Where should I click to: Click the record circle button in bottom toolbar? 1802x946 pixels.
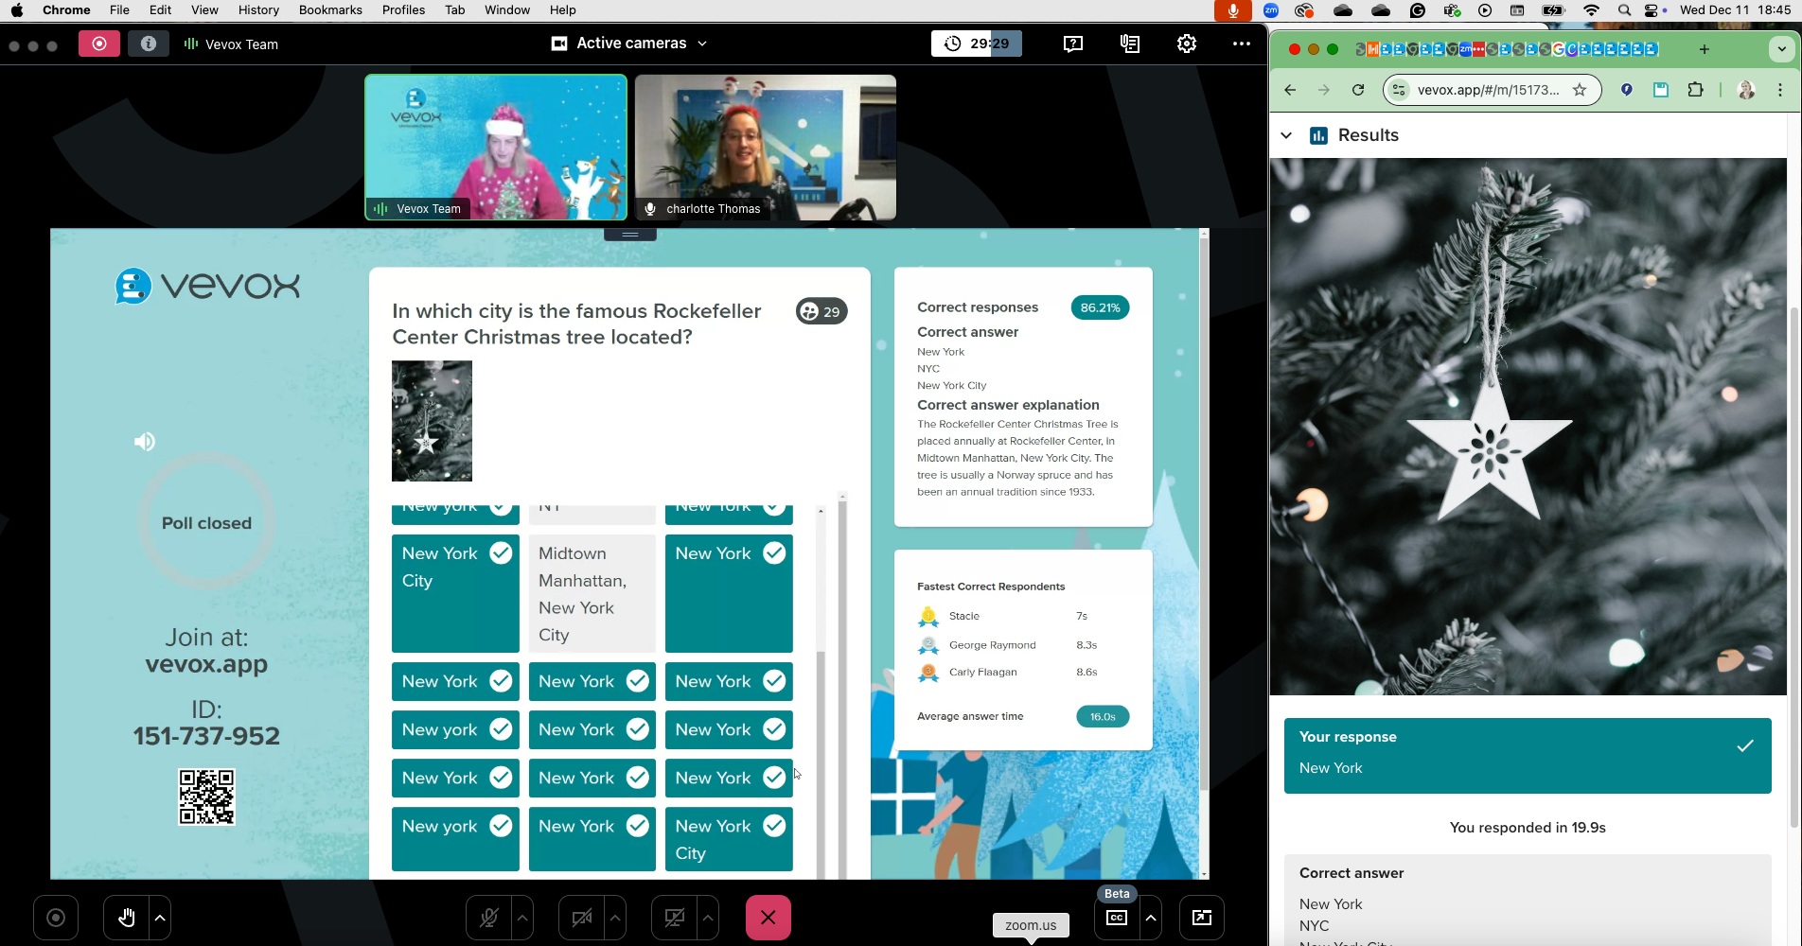56,918
